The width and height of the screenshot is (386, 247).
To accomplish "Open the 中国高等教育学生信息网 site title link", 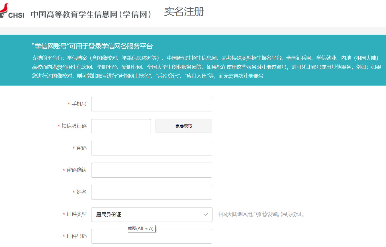I will (x=92, y=14).
